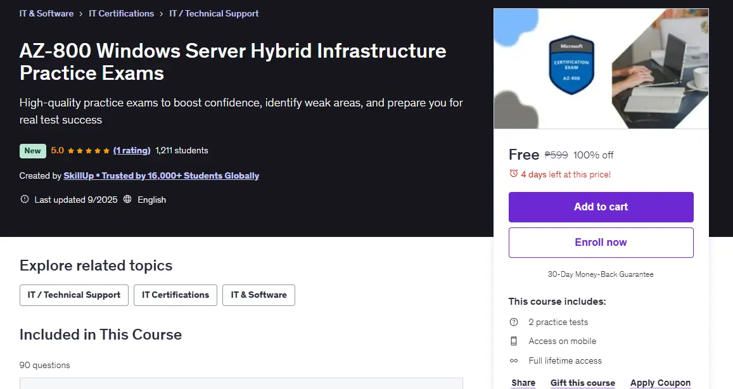Click the last updated alert icon
Screen dimensions: 733x389
(x=25, y=199)
